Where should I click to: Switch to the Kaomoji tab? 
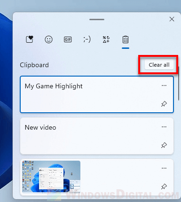click(87, 39)
